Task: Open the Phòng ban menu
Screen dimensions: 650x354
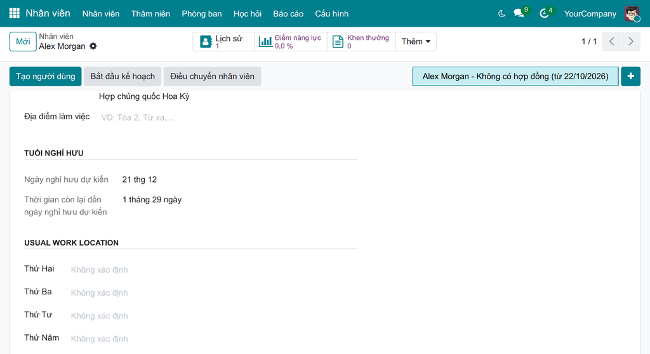Action: [202, 14]
